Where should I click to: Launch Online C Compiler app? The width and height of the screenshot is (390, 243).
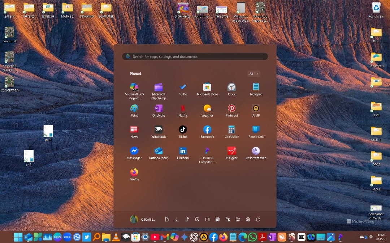(x=207, y=155)
